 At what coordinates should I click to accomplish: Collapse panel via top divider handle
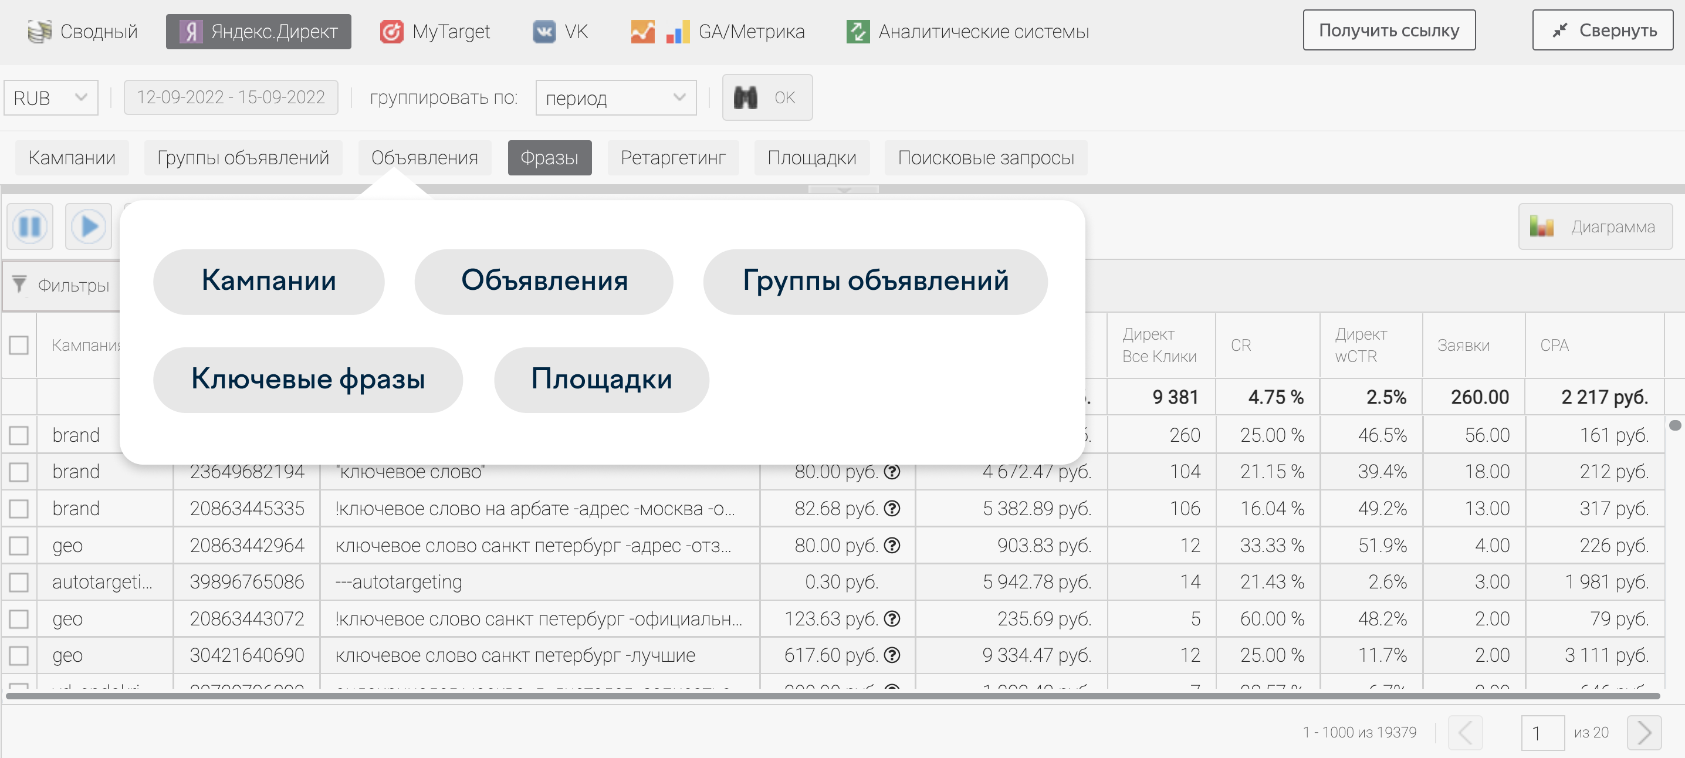click(x=843, y=189)
